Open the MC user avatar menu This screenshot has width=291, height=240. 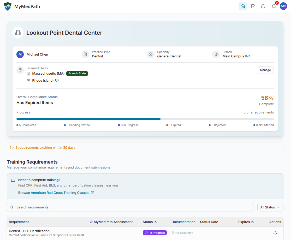[283, 6]
